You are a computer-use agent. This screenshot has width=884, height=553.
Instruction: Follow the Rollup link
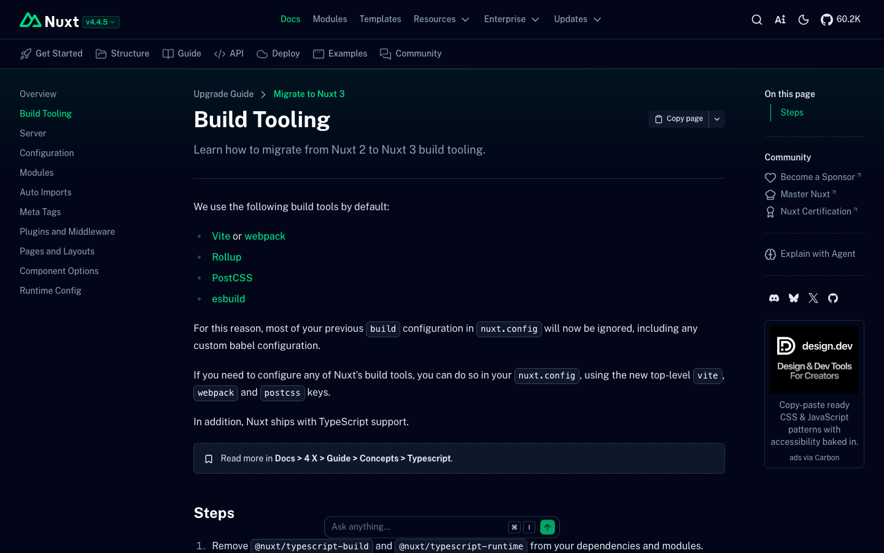(227, 257)
